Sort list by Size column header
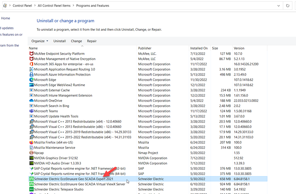The width and height of the screenshot is (296, 194). (x=222, y=48)
